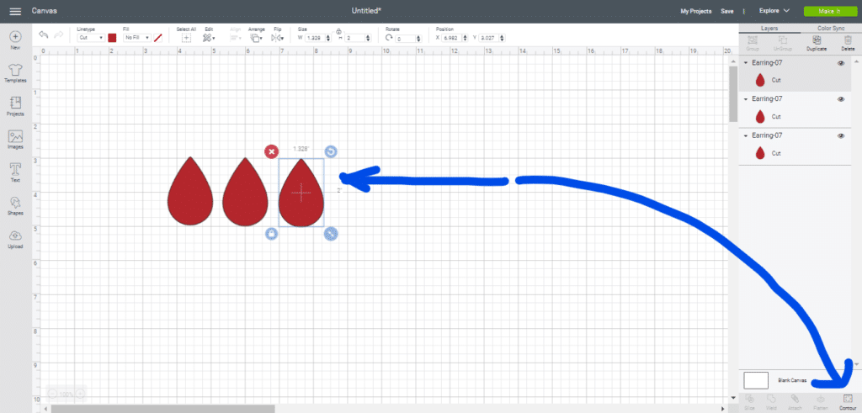
Task: Open the hamburger main menu
Action: point(15,11)
